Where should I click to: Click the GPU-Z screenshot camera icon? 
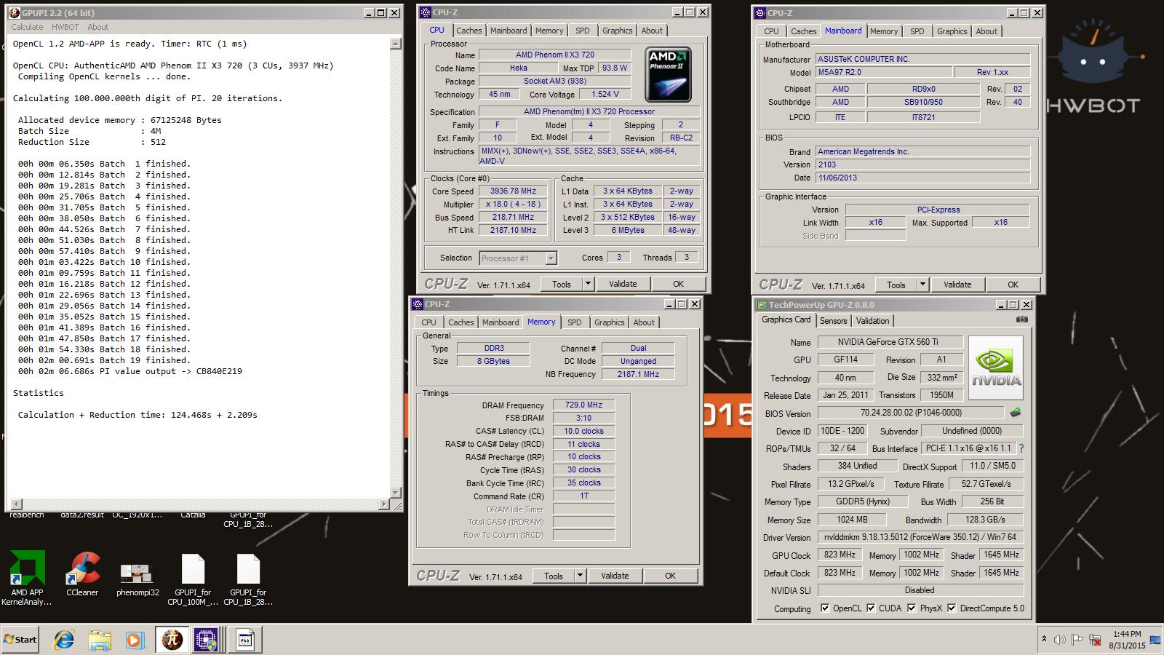click(1022, 319)
